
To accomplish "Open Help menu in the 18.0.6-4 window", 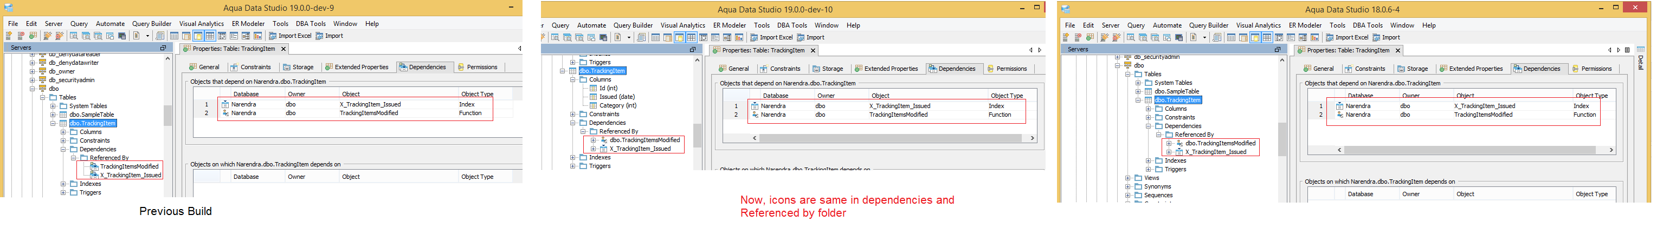I will (1429, 26).
